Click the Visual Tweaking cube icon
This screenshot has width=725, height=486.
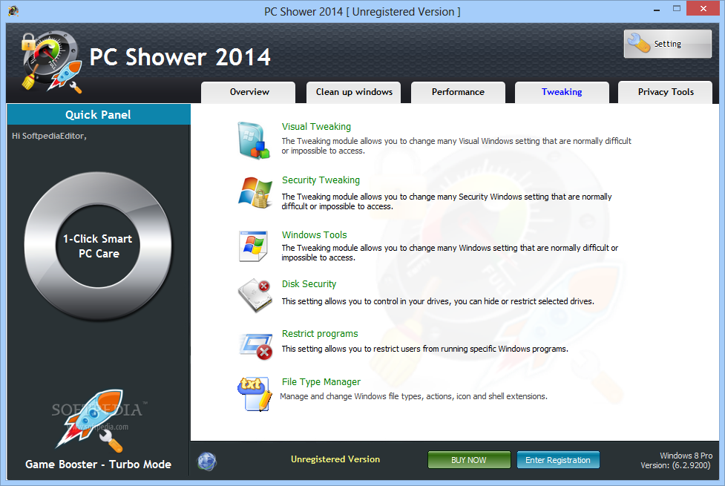pos(254,140)
